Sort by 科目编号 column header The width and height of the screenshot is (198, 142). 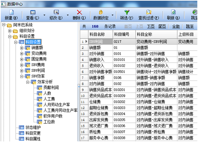(124, 34)
